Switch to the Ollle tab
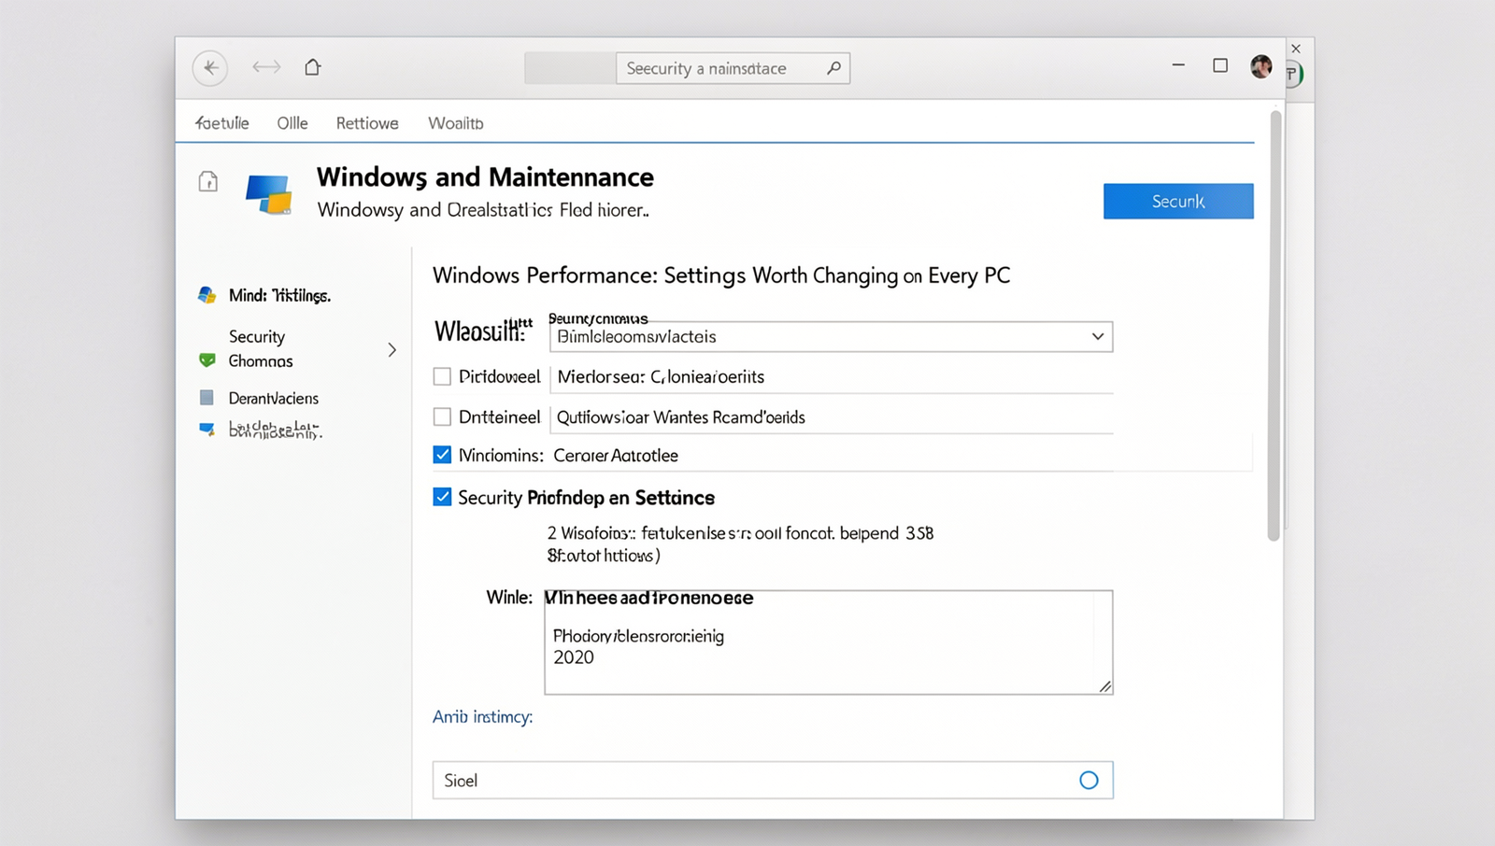Screen dimensions: 1495x846 [292, 122]
